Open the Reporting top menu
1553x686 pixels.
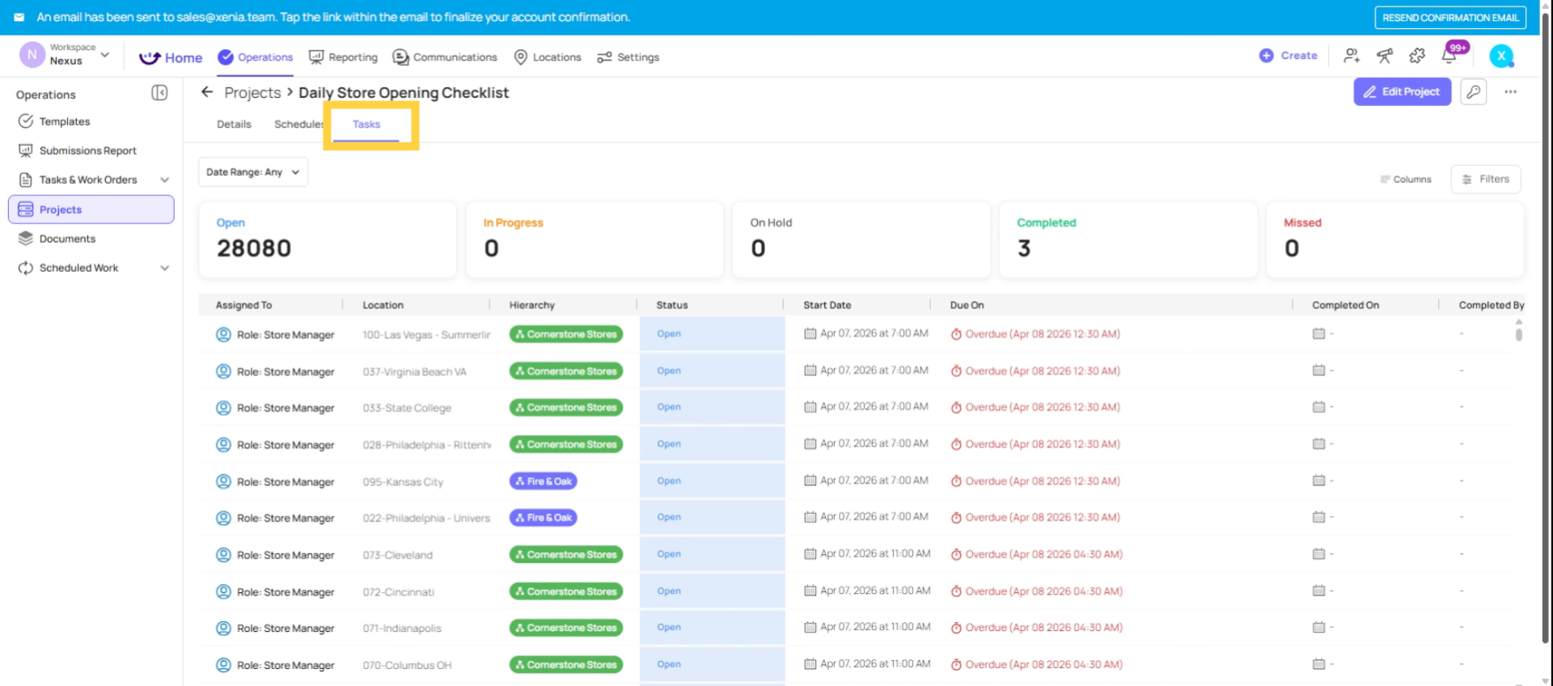344,57
